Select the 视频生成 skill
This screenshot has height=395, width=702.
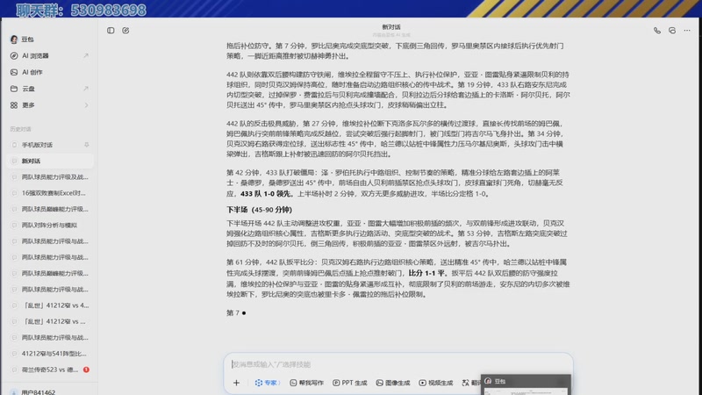435,383
